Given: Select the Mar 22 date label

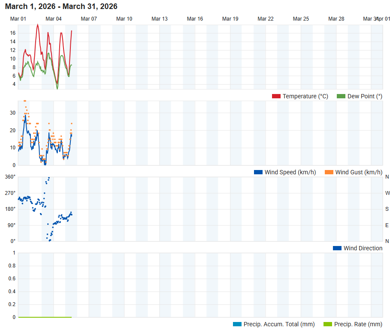Looking at the screenshot, I should [x=266, y=19].
